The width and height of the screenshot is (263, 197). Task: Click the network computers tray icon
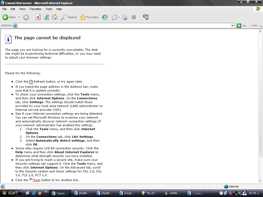[226, 193]
